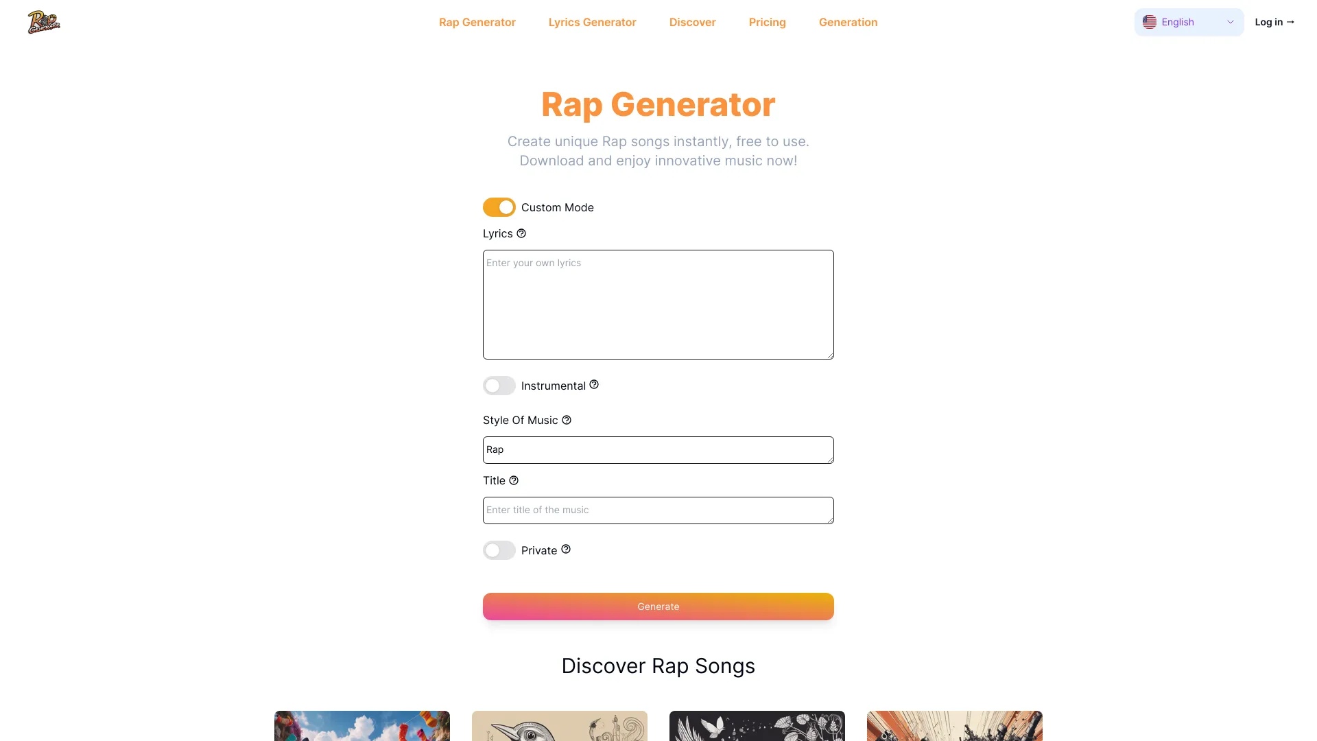Viewport: 1317px width, 741px height.
Task: Navigate to the Discover tab
Action: [693, 22]
